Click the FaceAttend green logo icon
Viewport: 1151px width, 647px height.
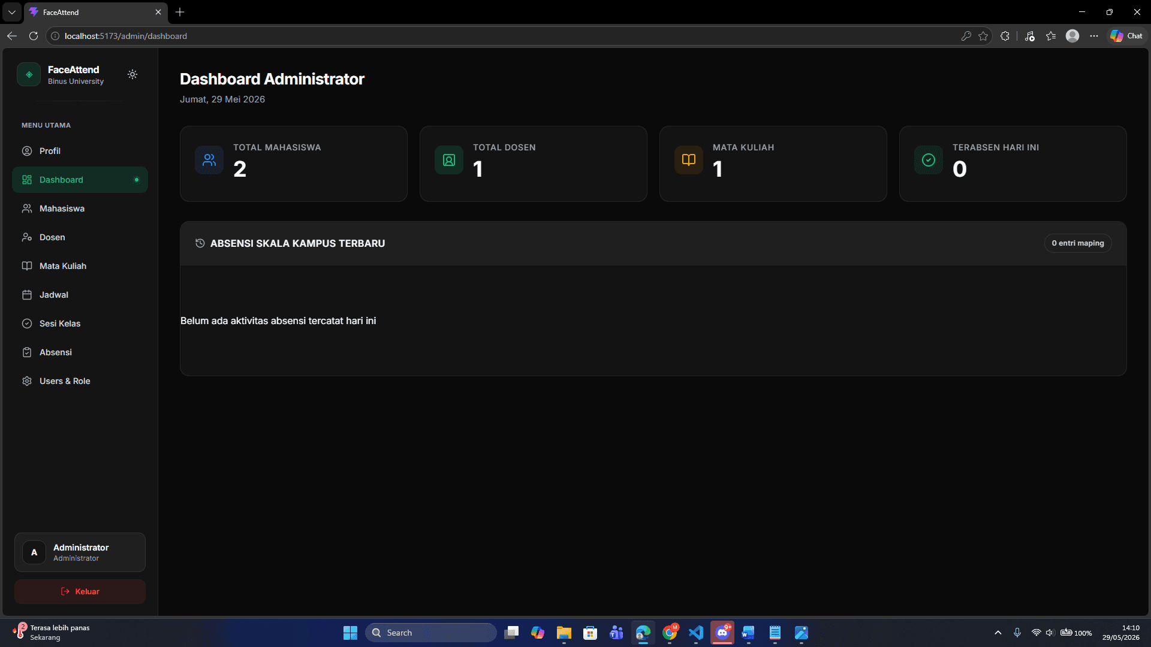pyautogui.click(x=29, y=74)
